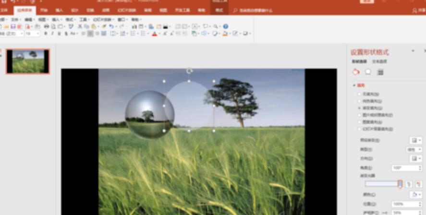Select slide 1 thumbnail in the panel
Screen dimensions: 426x215
pyautogui.click(x=27, y=61)
